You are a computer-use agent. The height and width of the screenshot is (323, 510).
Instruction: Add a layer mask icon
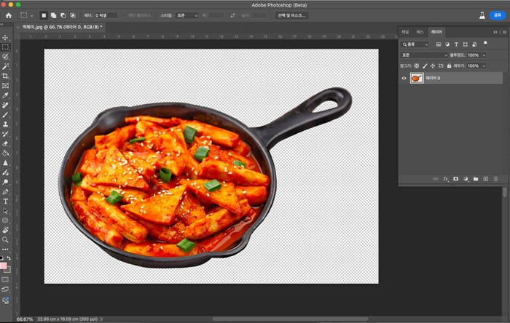[455, 179]
